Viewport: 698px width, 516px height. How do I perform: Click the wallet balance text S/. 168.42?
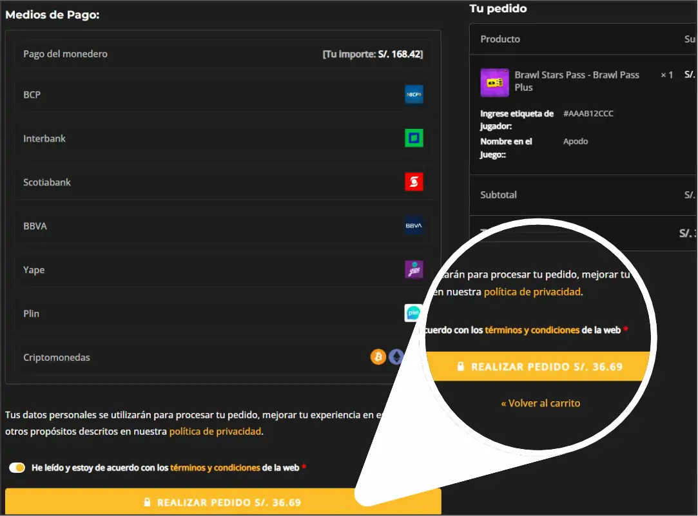click(400, 54)
